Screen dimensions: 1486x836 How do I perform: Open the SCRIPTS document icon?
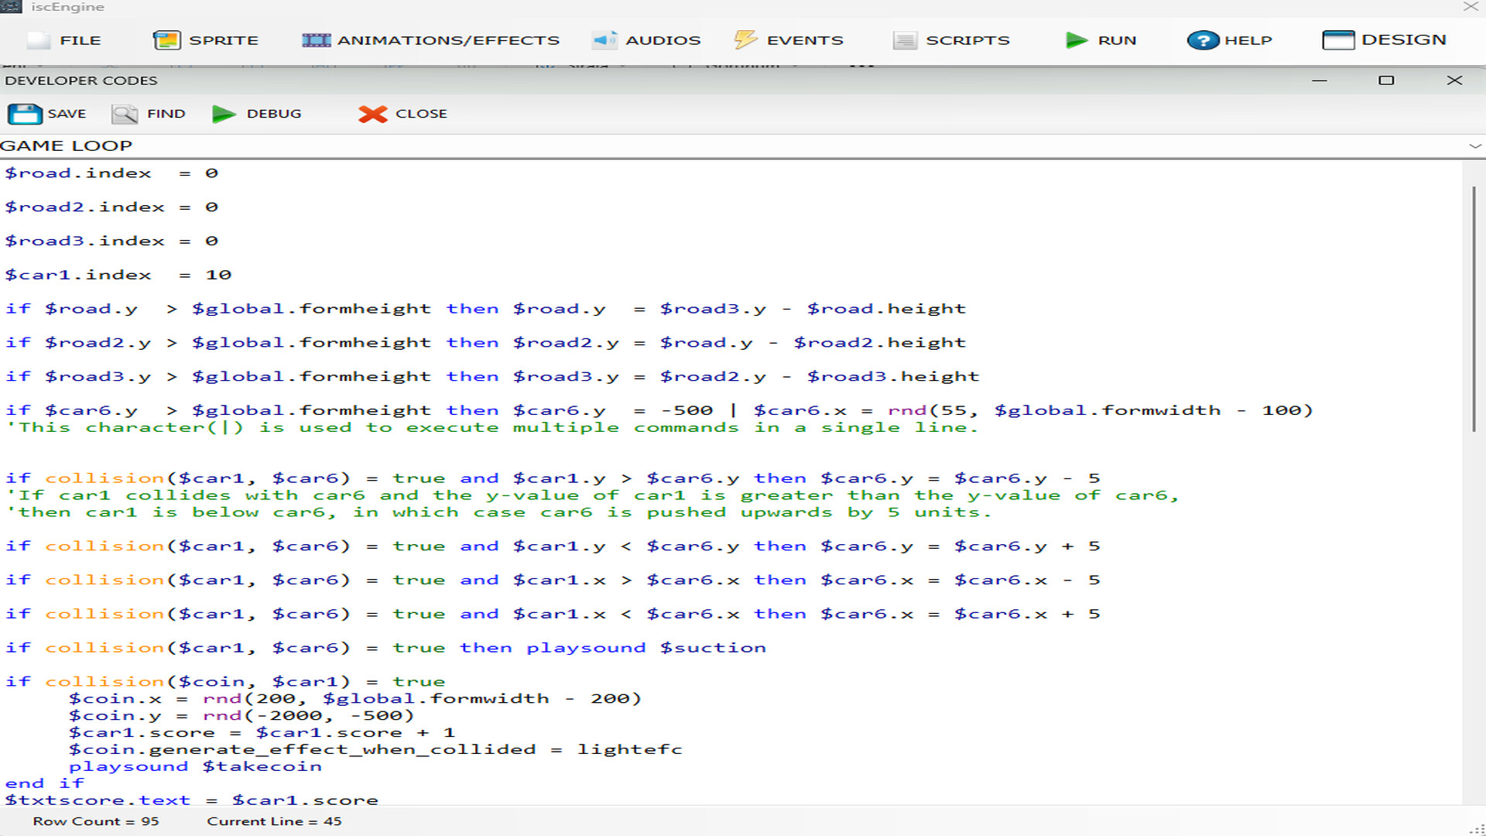pos(904,39)
